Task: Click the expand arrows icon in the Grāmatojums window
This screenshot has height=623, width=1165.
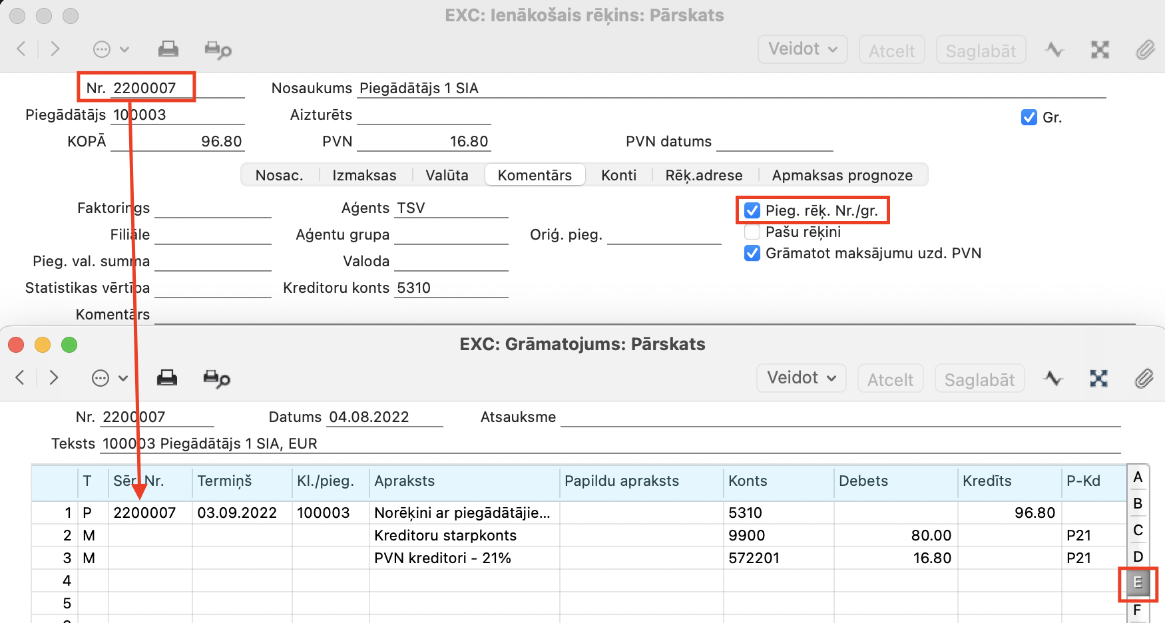Action: point(1098,379)
